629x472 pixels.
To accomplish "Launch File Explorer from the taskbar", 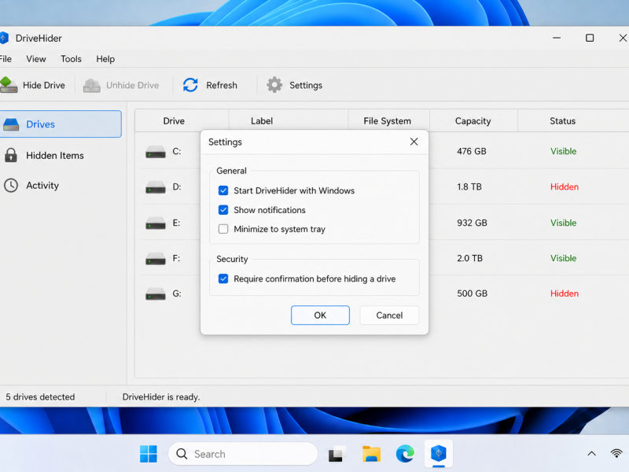I will [x=371, y=454].
